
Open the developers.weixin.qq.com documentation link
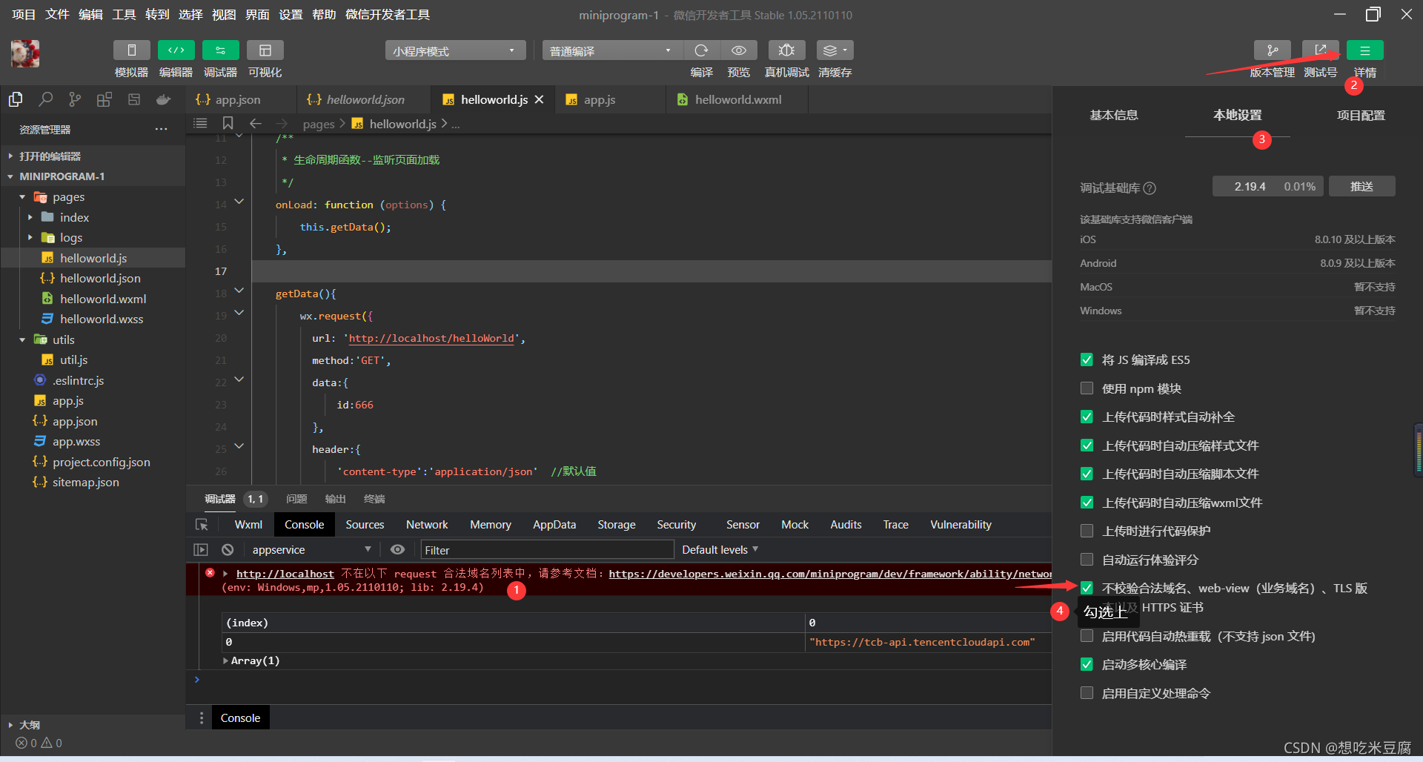[x=830, y=574]
